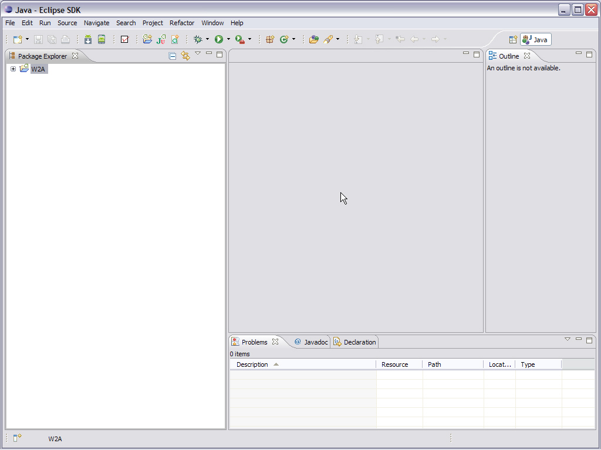Switch to the Javadoc tab
The height and width of the screenshot is (450, 601).
pos(311,342)
